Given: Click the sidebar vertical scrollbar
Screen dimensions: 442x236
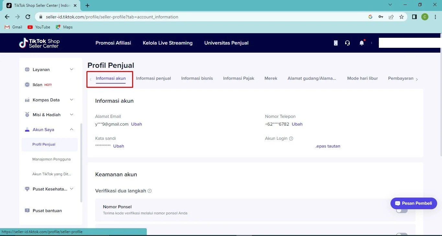Looking at the screenshot, I should click(81, 163).
